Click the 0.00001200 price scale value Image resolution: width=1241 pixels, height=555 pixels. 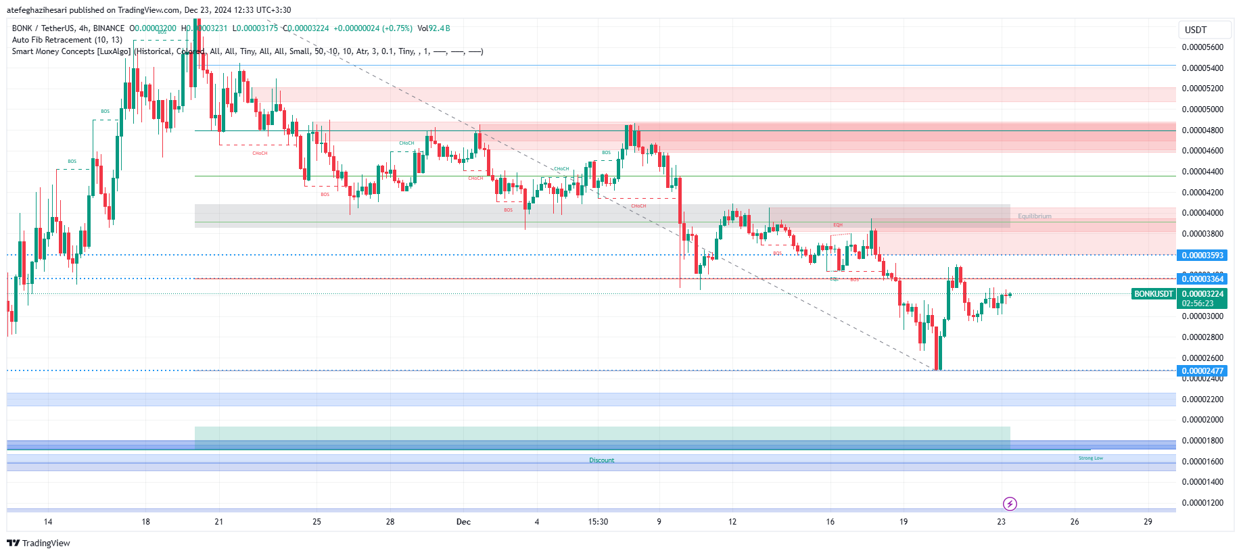1202,503
